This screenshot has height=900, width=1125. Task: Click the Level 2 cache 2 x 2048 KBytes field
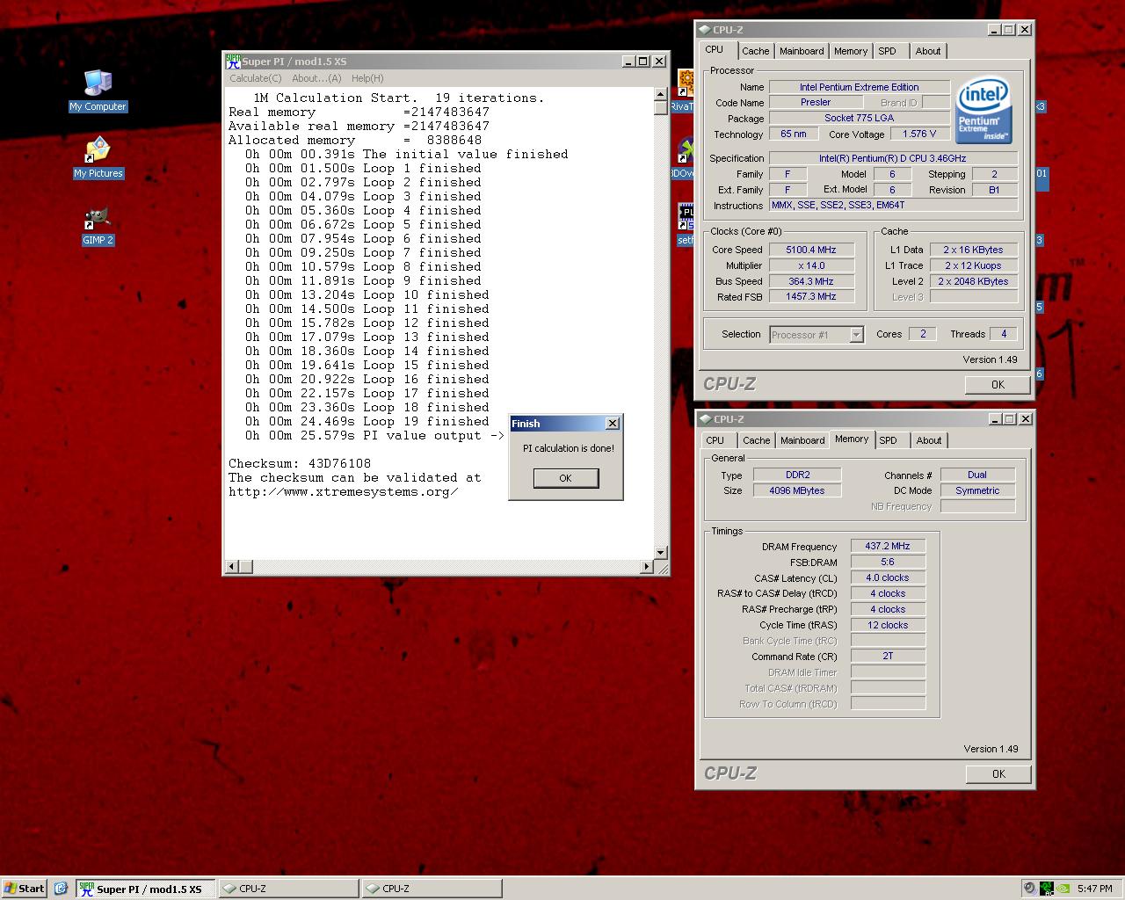coord(974,281)
